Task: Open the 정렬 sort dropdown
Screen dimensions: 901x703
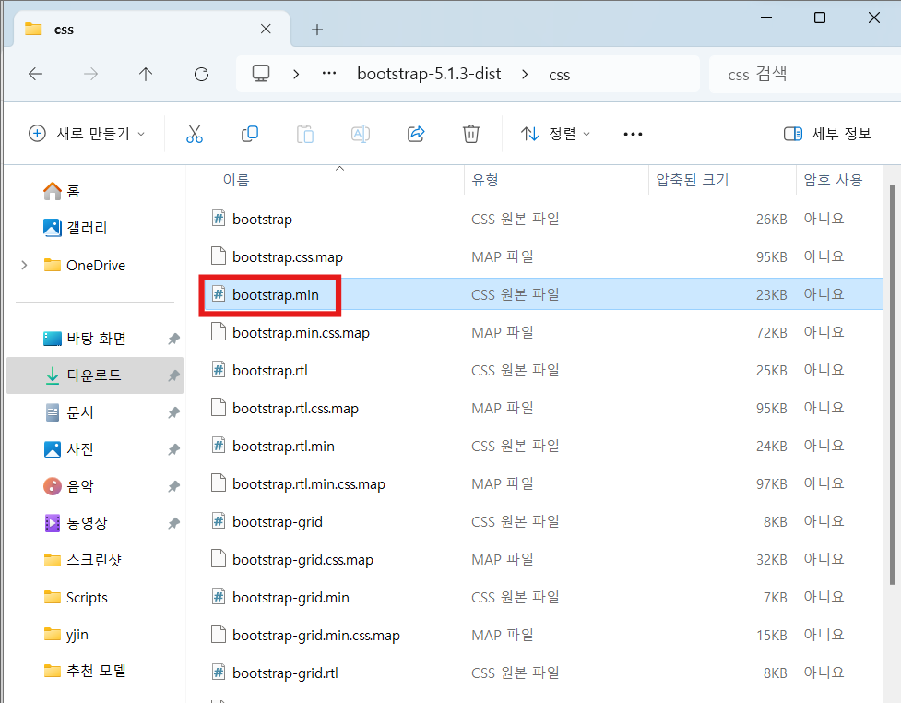Action: (555, 134)
